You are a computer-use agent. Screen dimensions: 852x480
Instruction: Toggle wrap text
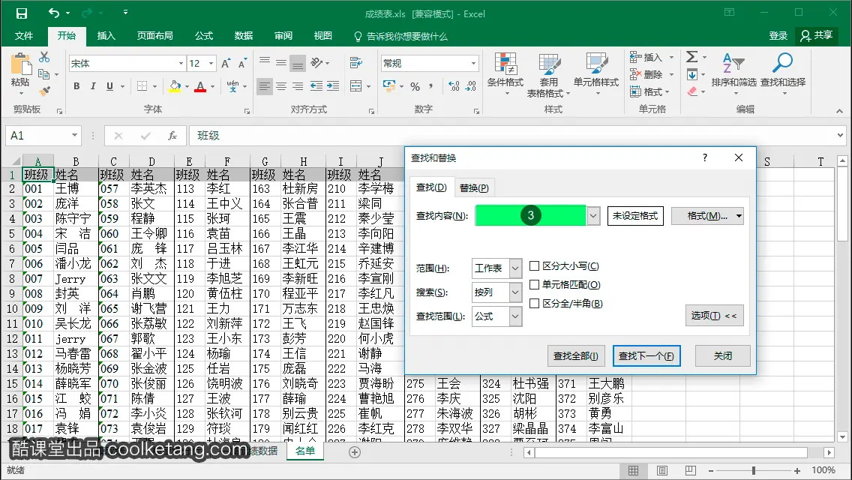coord(356,63)
